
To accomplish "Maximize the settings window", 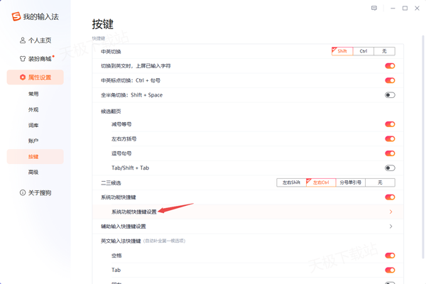I will pyautogui.click(x=405, y=8).
